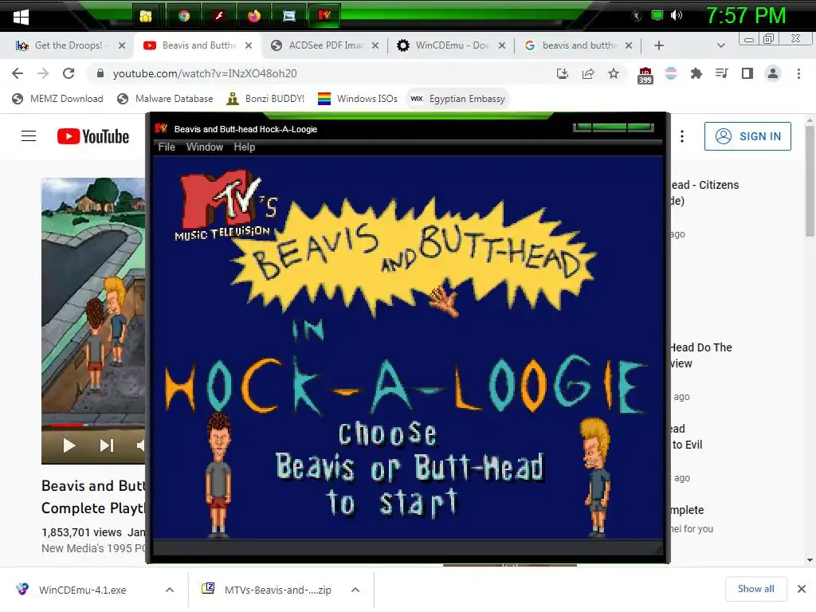Open the media control icon in Chrome's toolbar

pyautogui.click(x=722, y=73)
